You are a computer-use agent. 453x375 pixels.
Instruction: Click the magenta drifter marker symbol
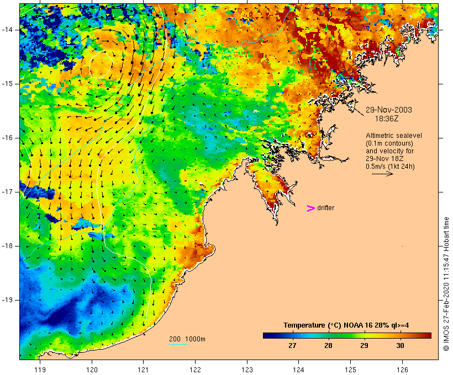[x=310, y=208]
